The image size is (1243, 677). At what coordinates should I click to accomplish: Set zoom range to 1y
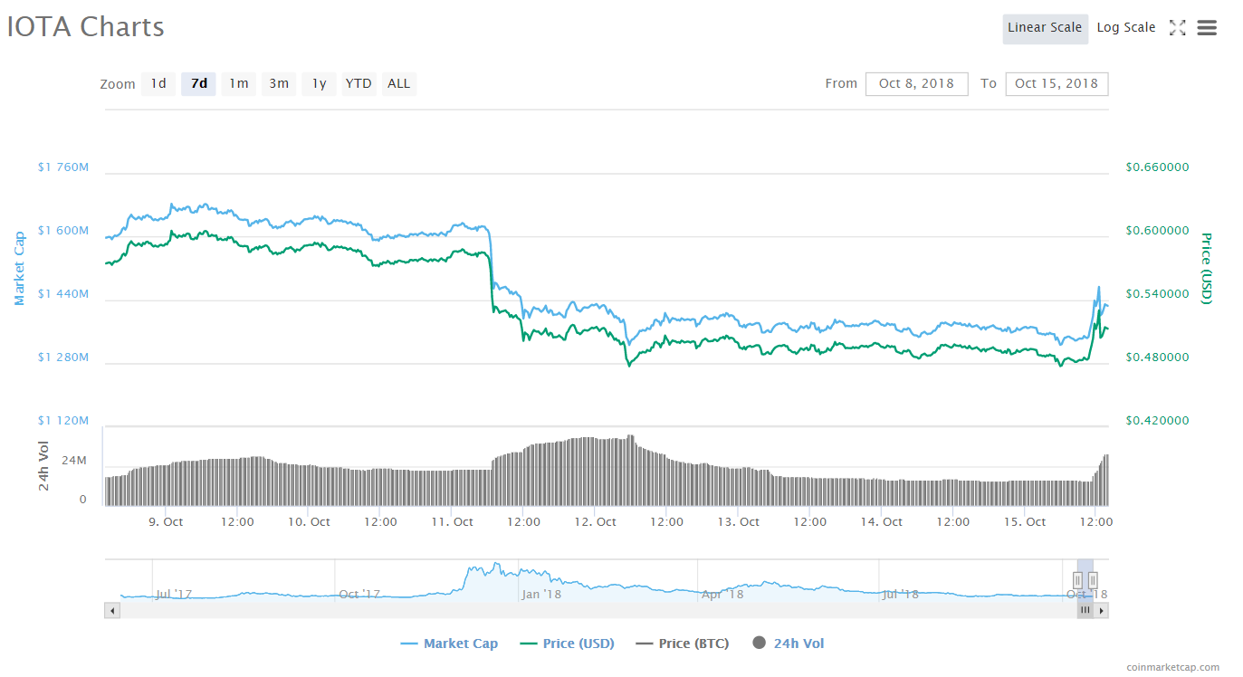pos(319,83)
